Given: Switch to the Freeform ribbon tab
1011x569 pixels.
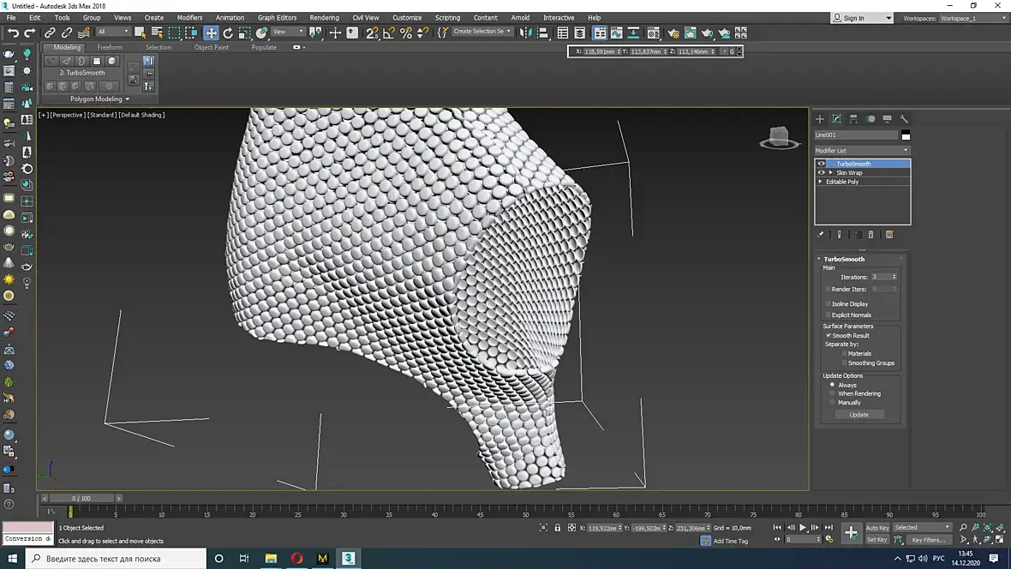Looking at the screenshot, I should click(x=110, y=47).
